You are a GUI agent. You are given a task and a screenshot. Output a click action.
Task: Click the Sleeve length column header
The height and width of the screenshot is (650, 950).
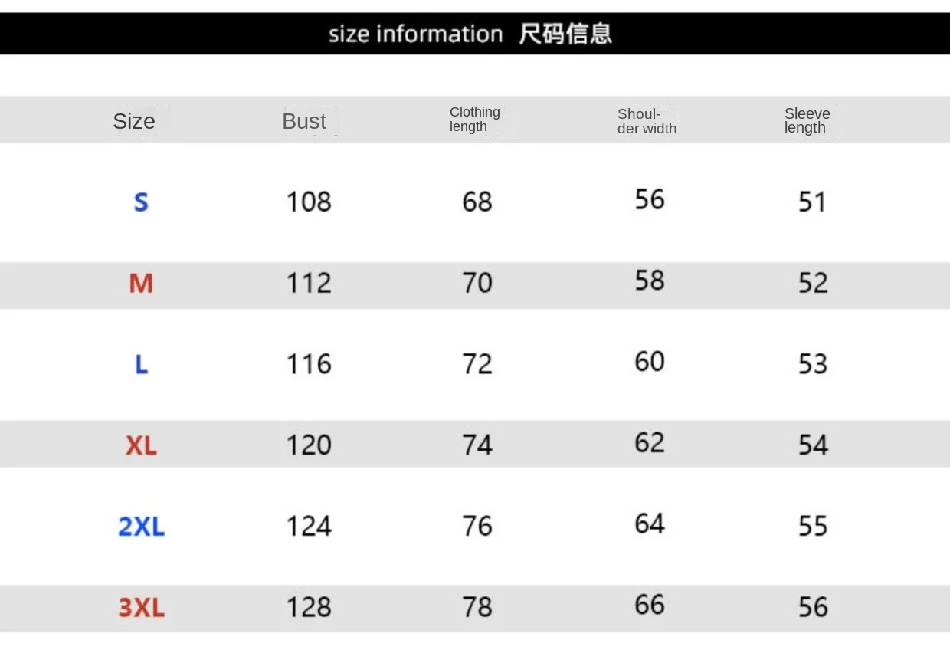coord(807,121)
